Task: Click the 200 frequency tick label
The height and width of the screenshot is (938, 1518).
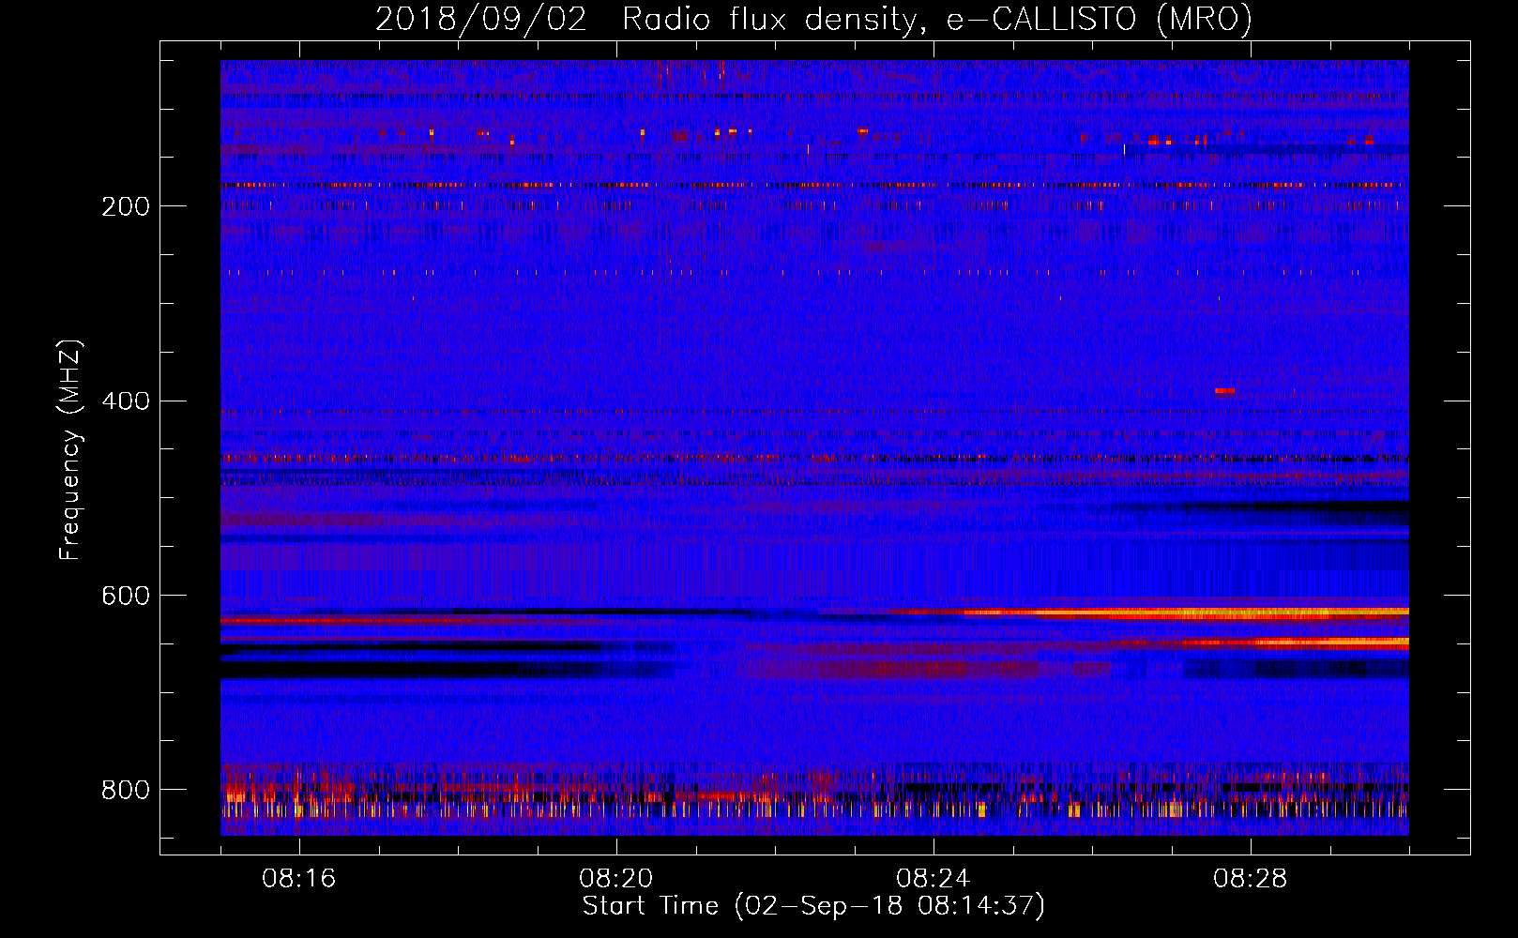Action: click(125, 206)
